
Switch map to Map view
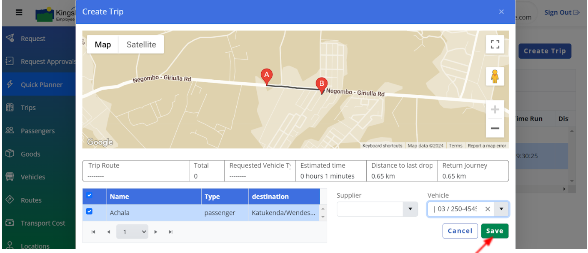[x=103, y=44]
